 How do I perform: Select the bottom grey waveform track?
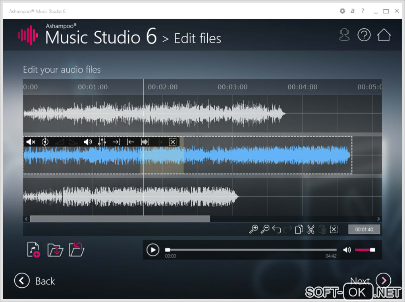pos(202,196)
